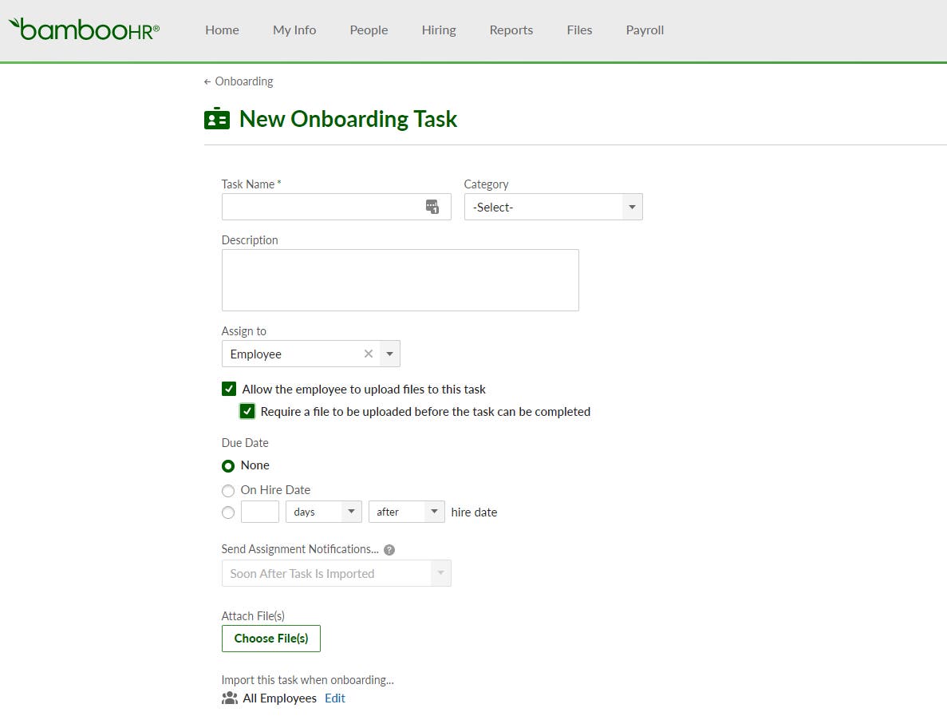Viewport: 947px width, 716px height.
Task: Open the days unit dropdown
Action: (x=350, y=512)
